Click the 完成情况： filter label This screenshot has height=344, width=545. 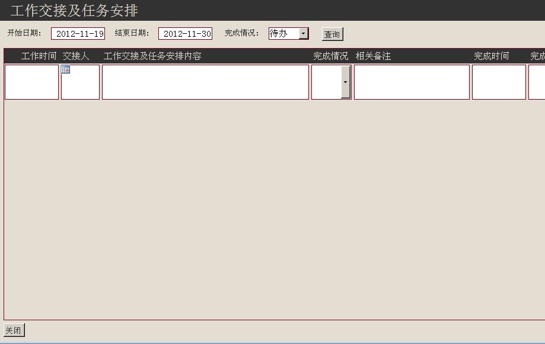click(241, 33)
